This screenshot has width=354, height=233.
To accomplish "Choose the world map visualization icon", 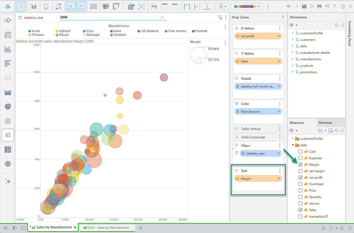I will coord(8,164).
